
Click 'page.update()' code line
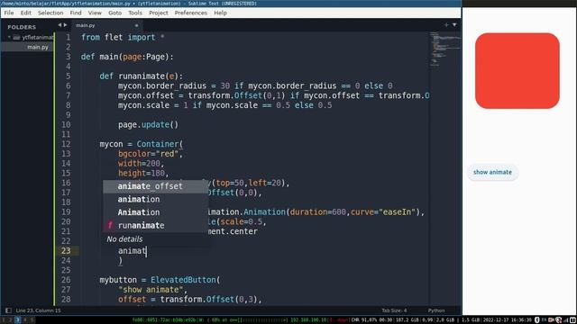pyautogui.click(x=148, y=125)
